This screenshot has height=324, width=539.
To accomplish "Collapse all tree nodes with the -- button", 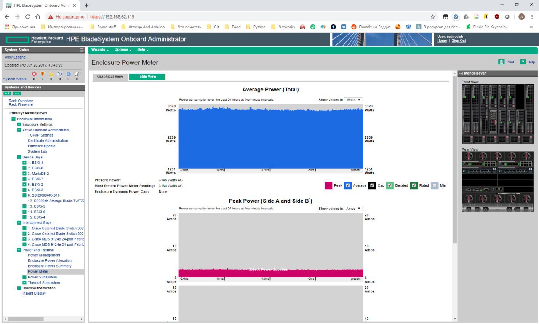I will [x=17, y=94].
